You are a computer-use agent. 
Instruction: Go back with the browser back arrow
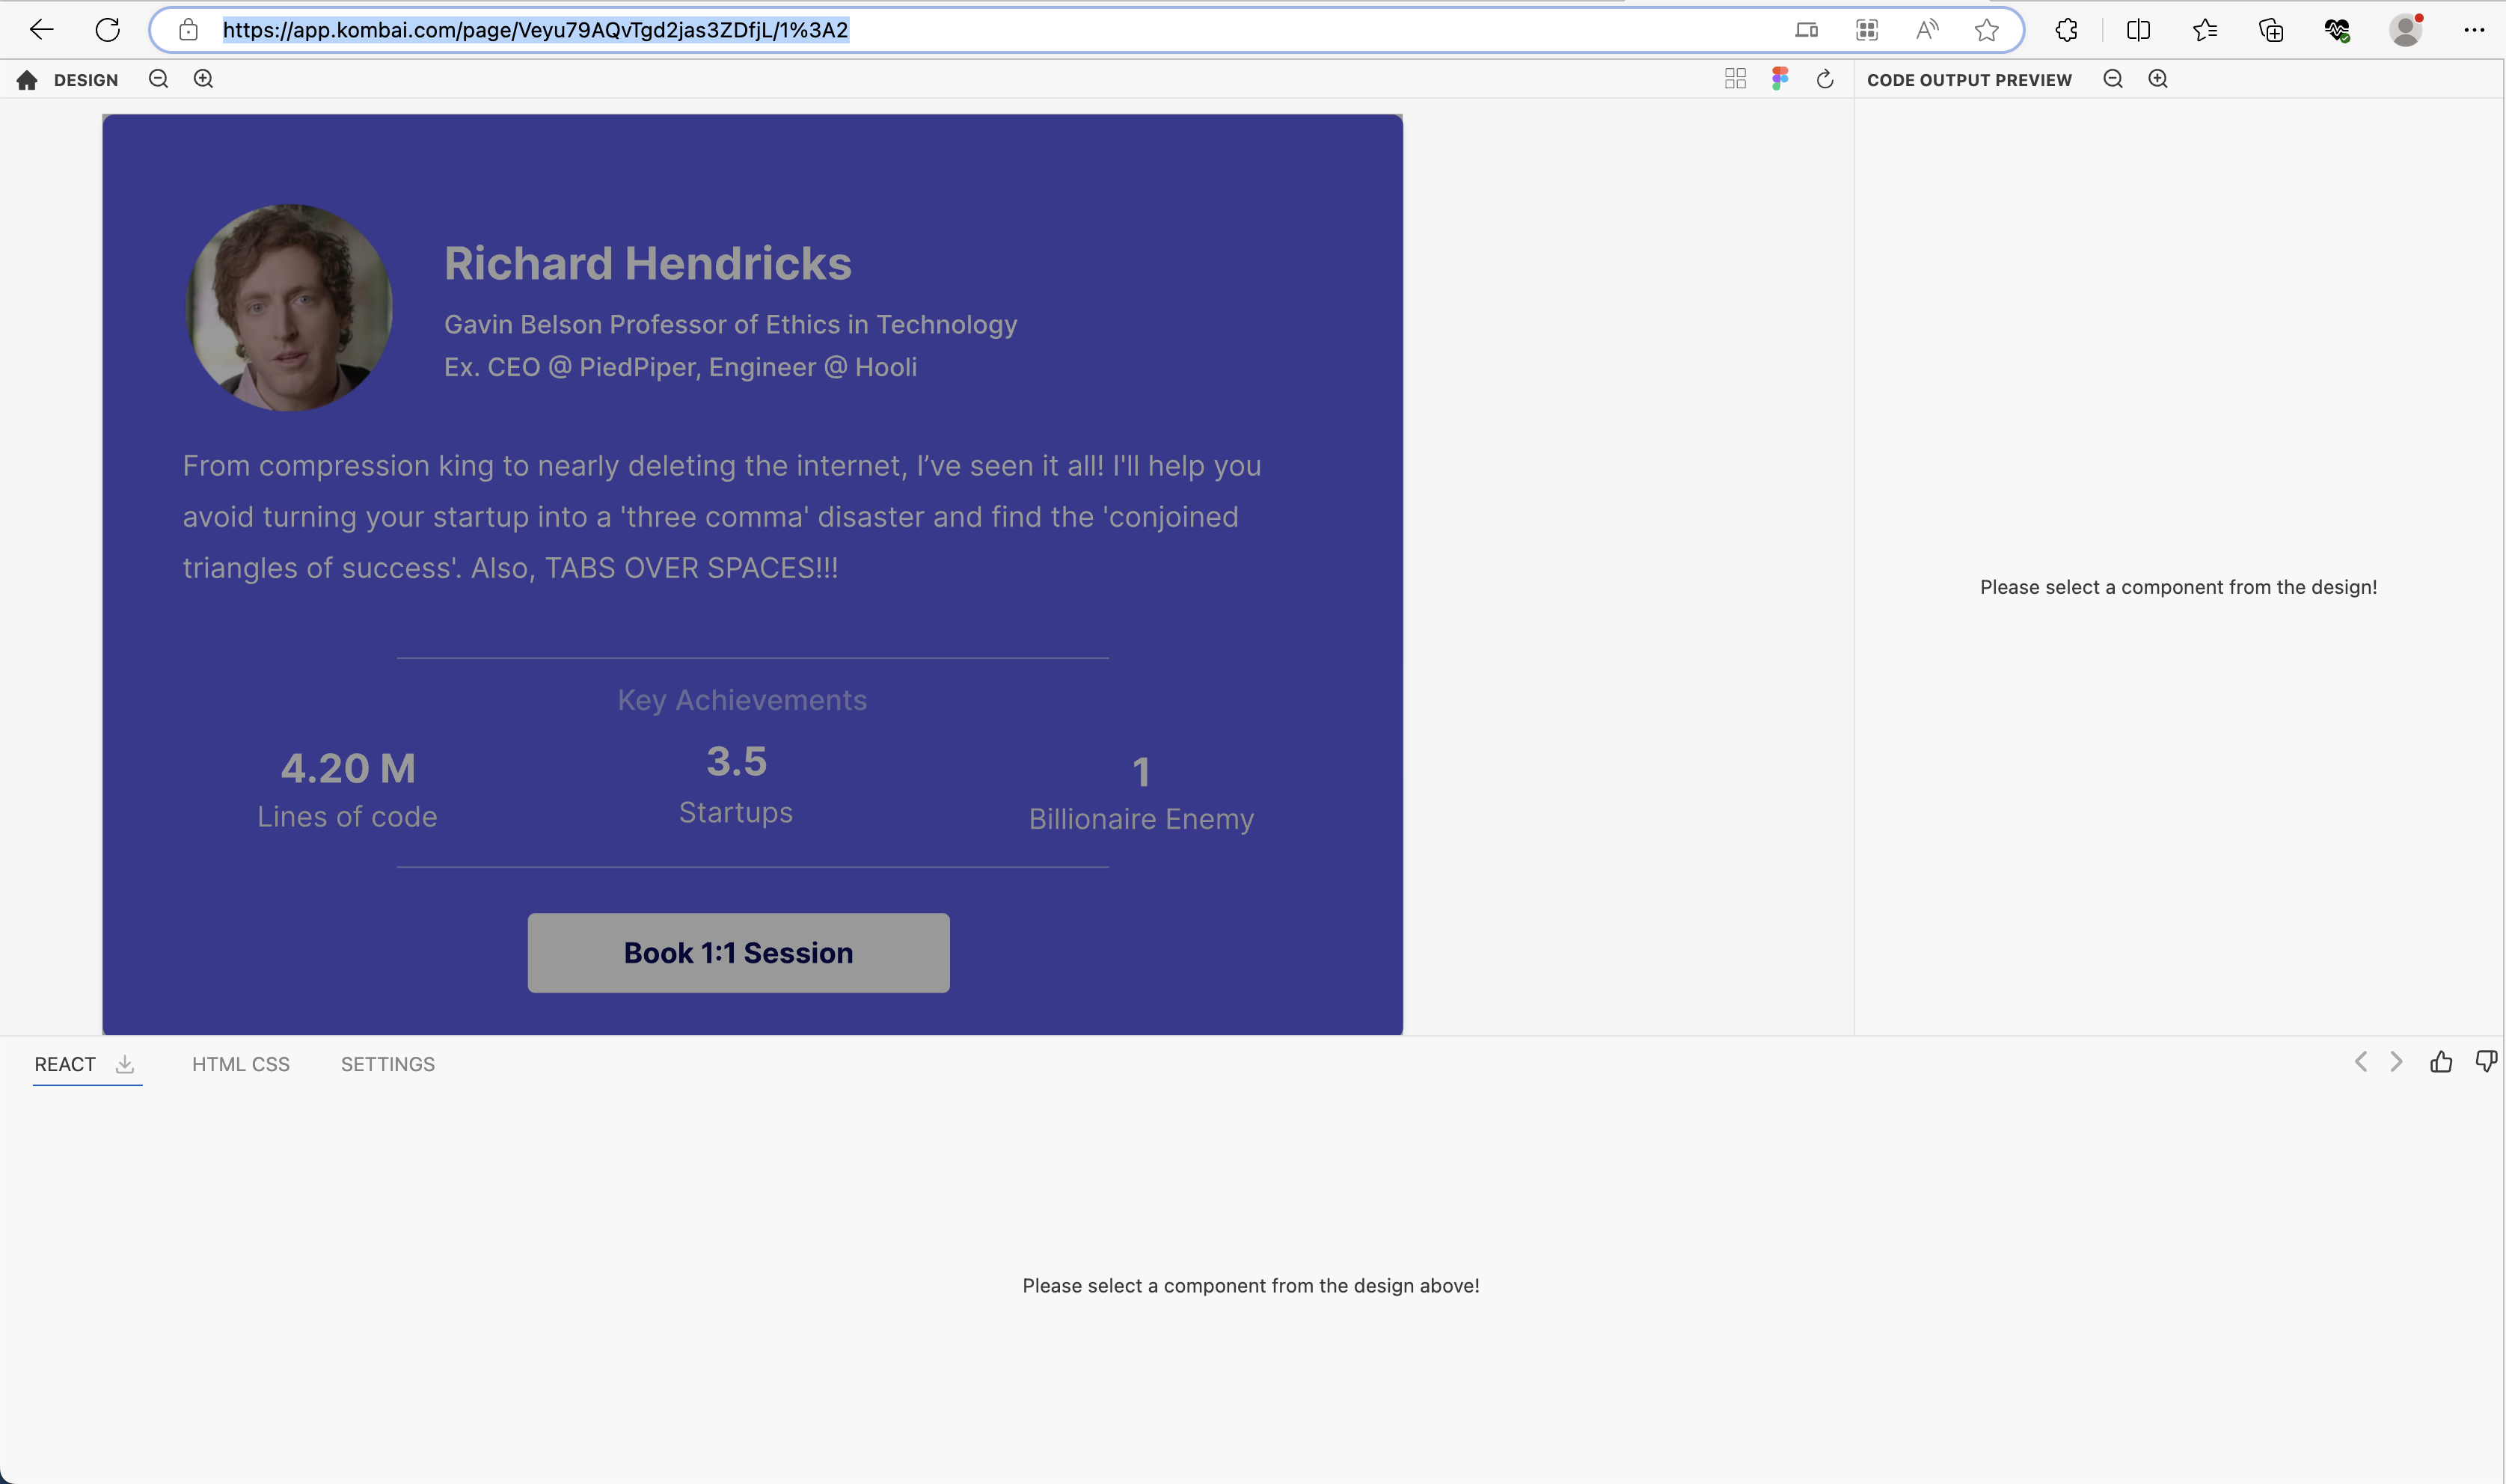pyautogui.click(x=41, y=30)
